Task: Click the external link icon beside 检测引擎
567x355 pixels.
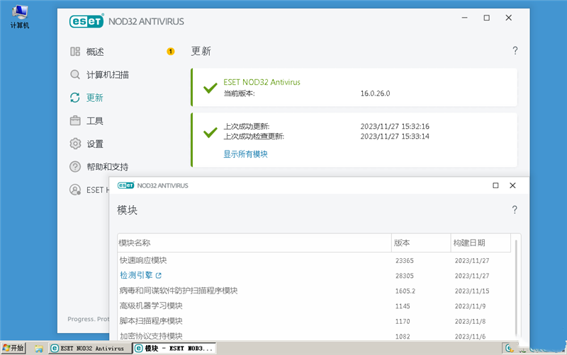Action: point(158,276)
